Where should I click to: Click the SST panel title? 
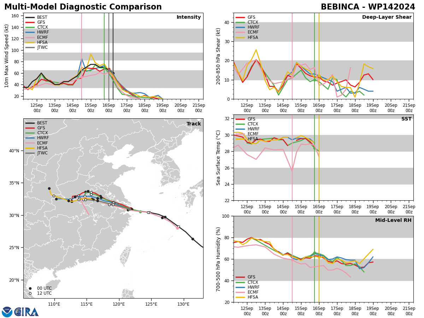[x=406, y=119]
